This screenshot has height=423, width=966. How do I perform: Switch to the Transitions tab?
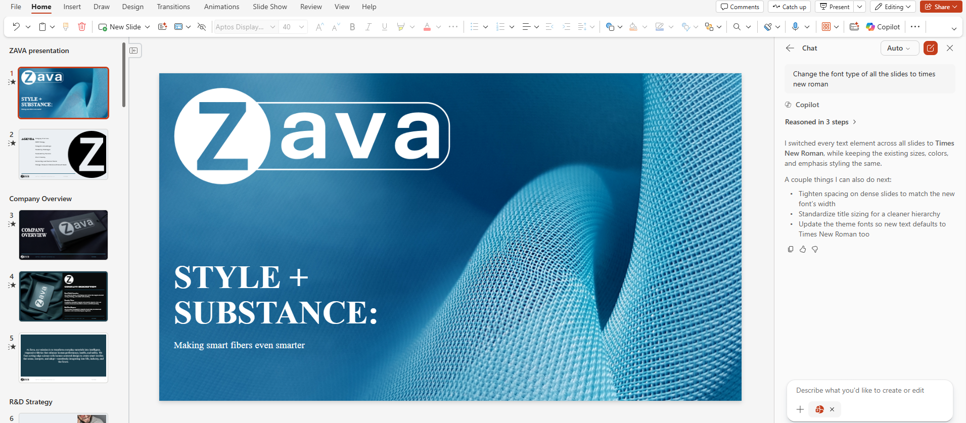(x=173, y=7)
